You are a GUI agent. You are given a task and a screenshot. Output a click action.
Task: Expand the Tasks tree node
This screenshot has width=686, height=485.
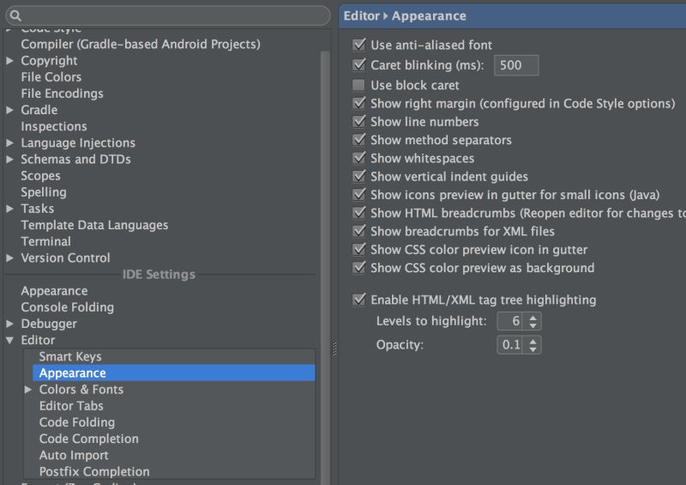pyautogui.click(x=9, y=209)
